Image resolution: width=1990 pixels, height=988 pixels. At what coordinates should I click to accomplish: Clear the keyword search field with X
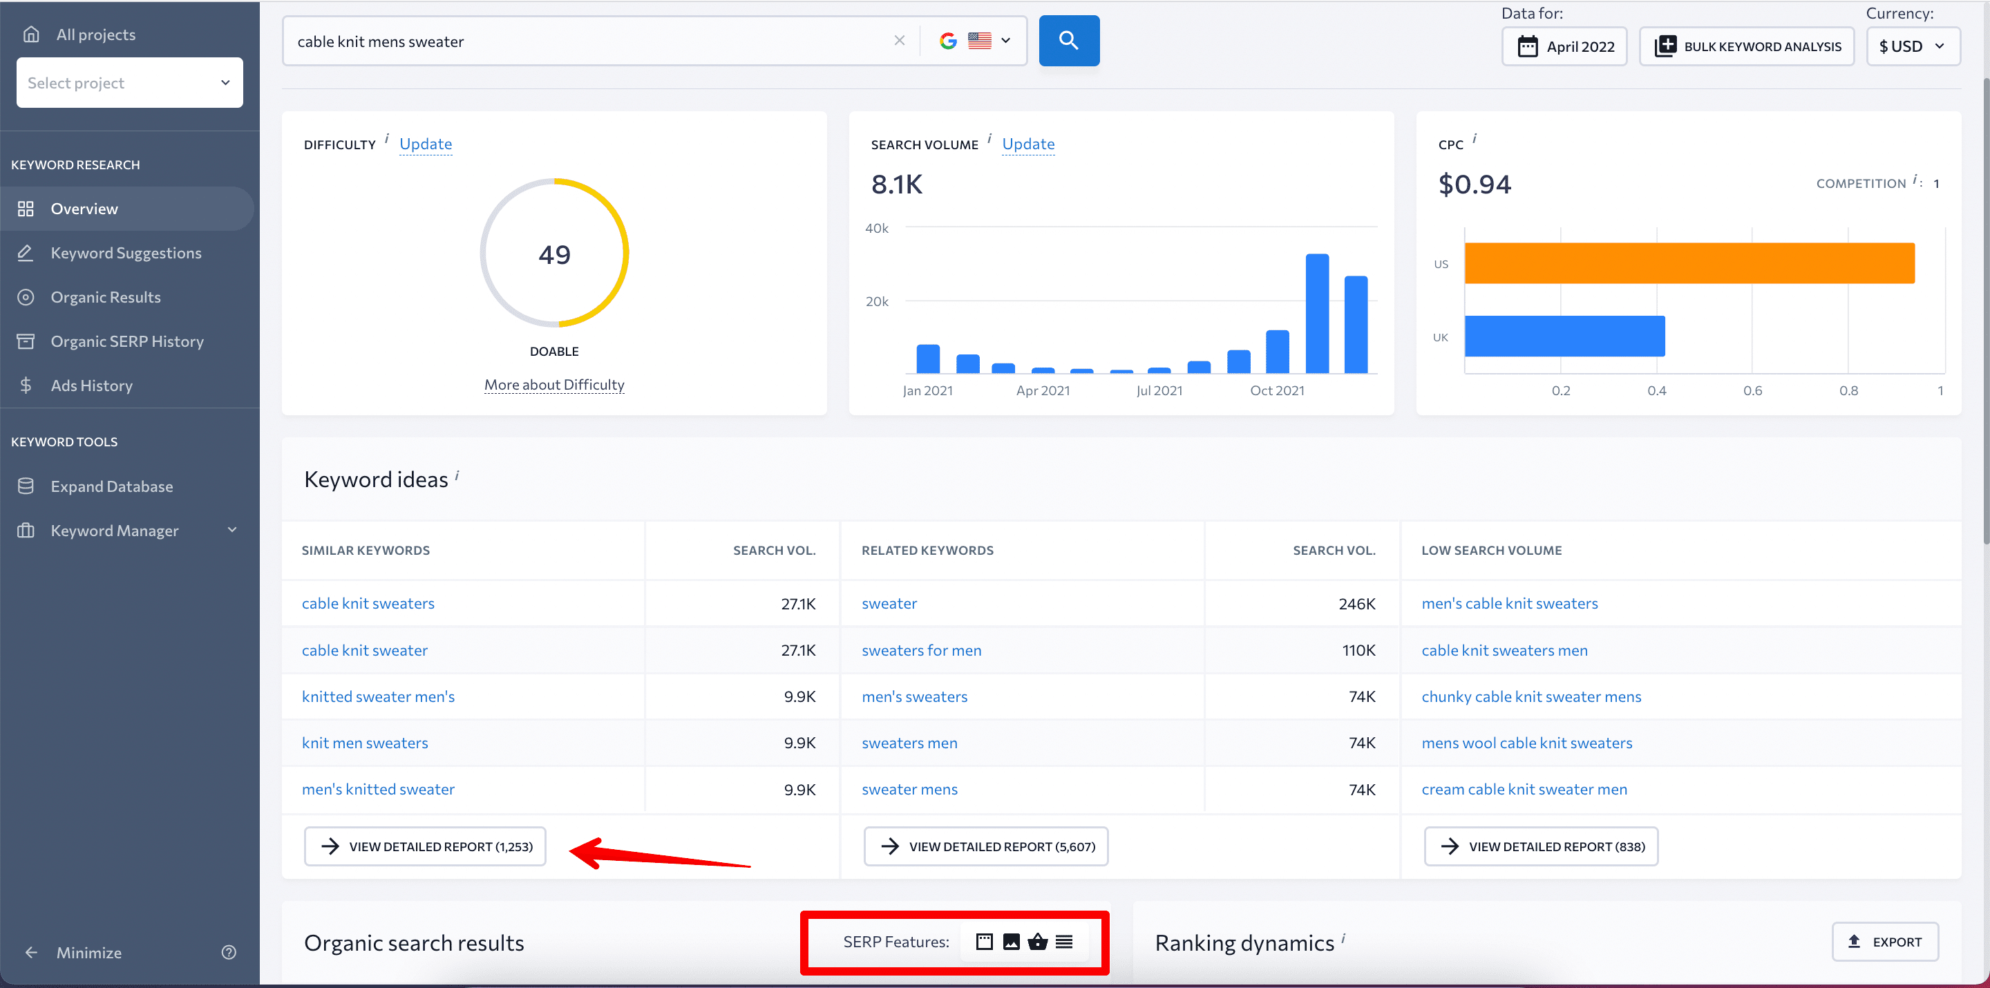[x=899, y=41]
